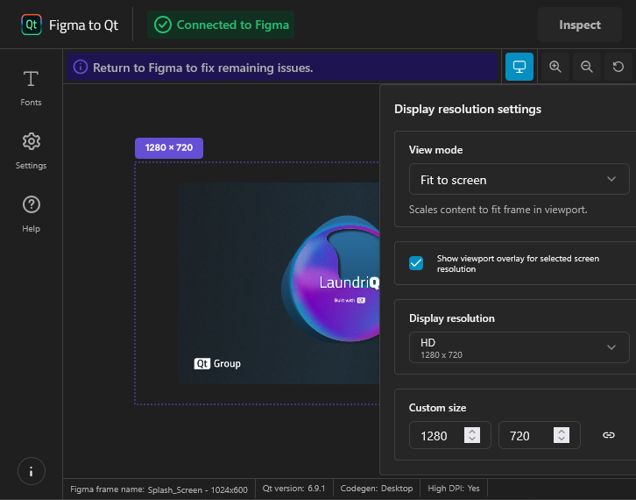Expand the View mode Fit to screen dropdown

coord(519,179)
